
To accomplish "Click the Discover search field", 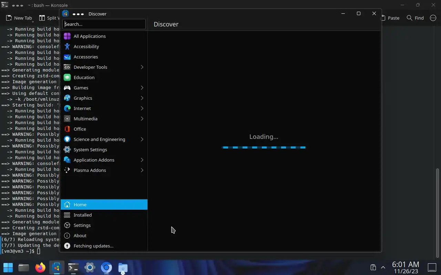I will pos(104,24).
